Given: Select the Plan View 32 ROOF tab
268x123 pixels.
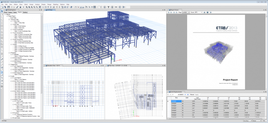Looking at the screenshot, I should [x=118, y=65].
